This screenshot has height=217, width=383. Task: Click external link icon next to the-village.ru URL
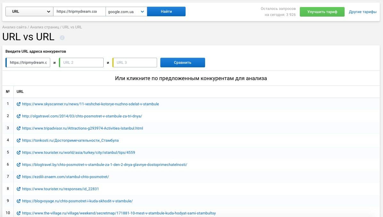pyautogui.click(x=19, y=213)
